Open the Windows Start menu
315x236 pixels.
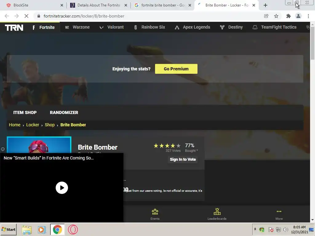point(8,229)
